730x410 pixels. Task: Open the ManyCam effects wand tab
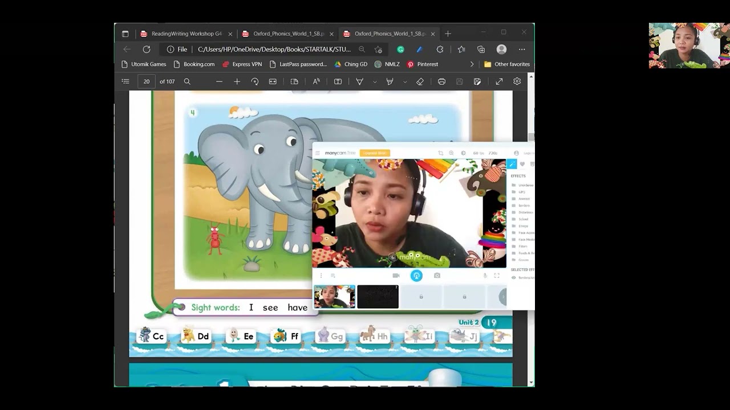point(512,164)
